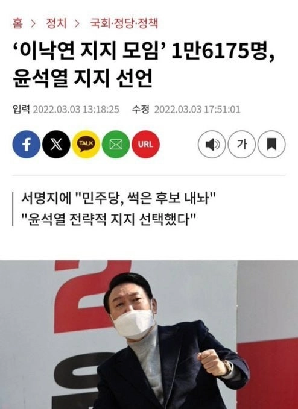
Task: Share via KakaoTalk icon
Action: [86, 144]
